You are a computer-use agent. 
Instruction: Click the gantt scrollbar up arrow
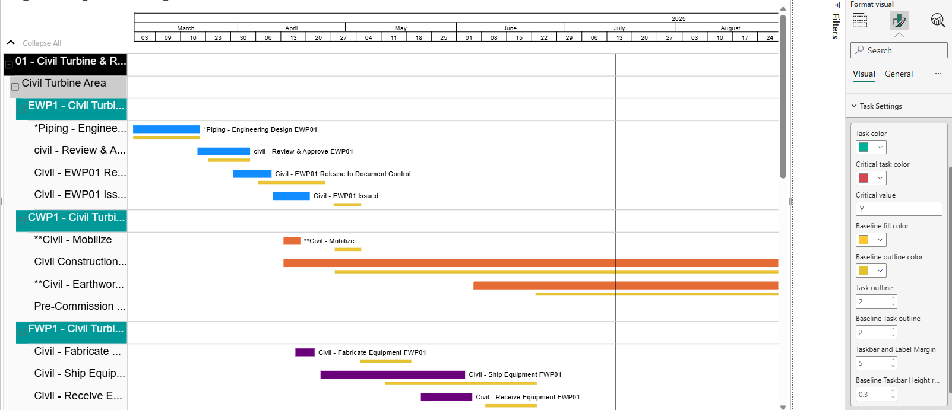click(783, 9)
